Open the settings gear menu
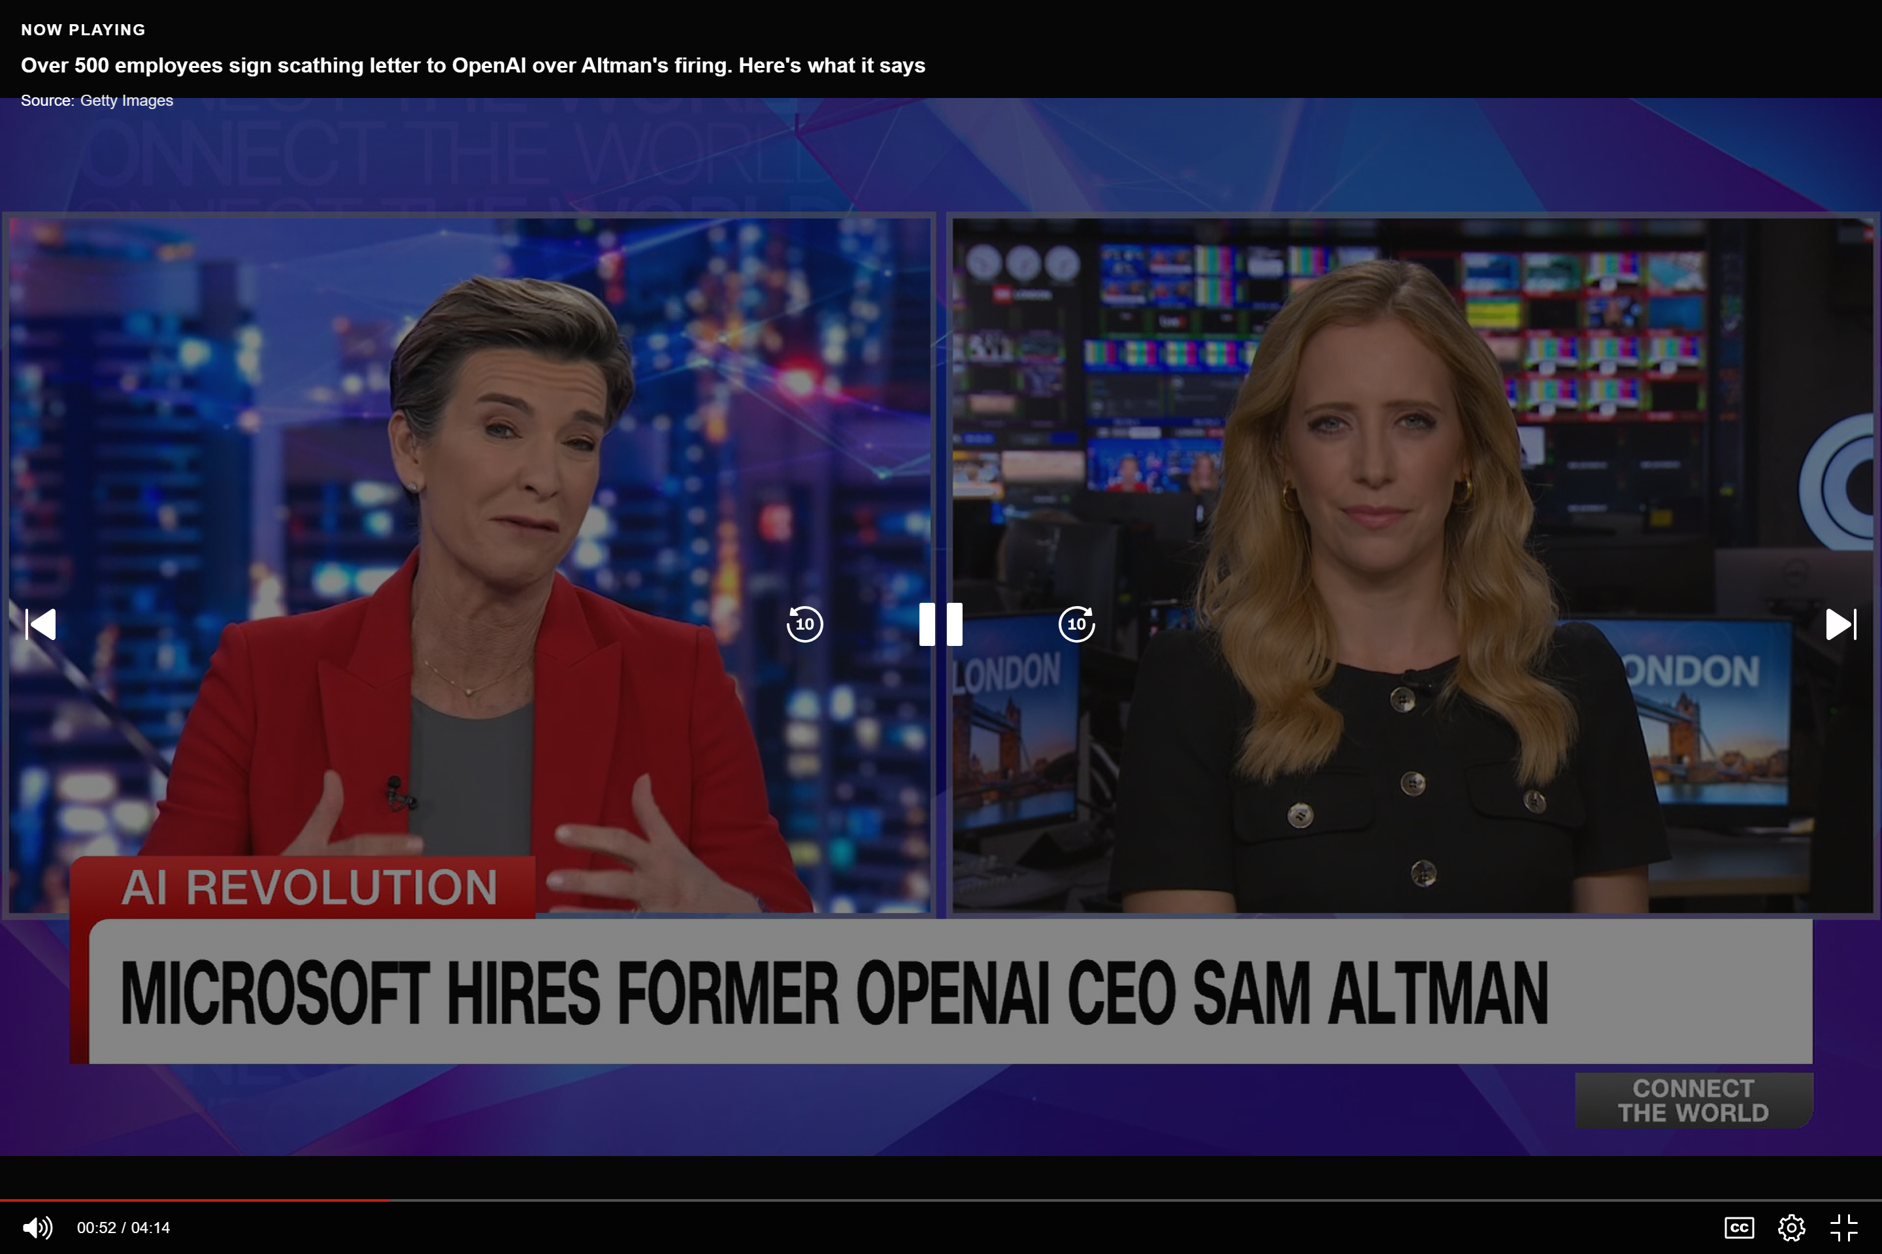This screenshot has height=1254, width=1882. click(x=1791, y=1227)
